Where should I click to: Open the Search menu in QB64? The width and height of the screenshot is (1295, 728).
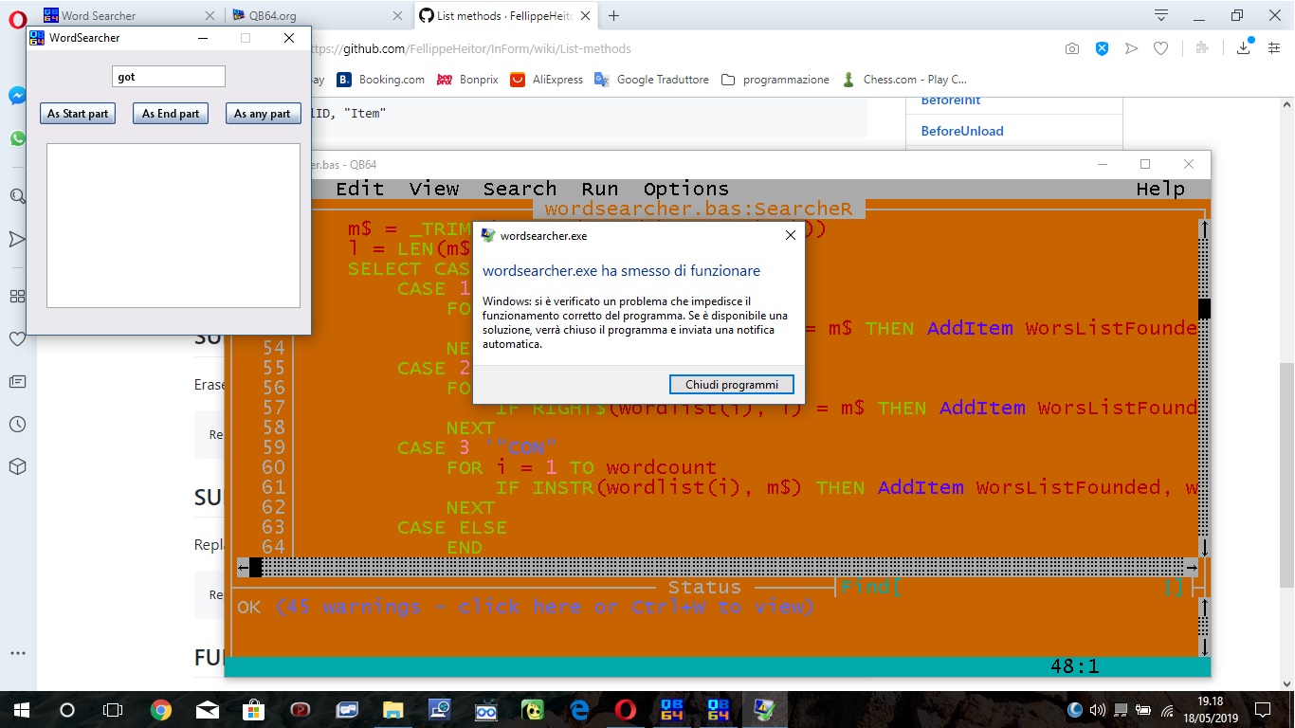pyautogui.click(x=520, y=189)
